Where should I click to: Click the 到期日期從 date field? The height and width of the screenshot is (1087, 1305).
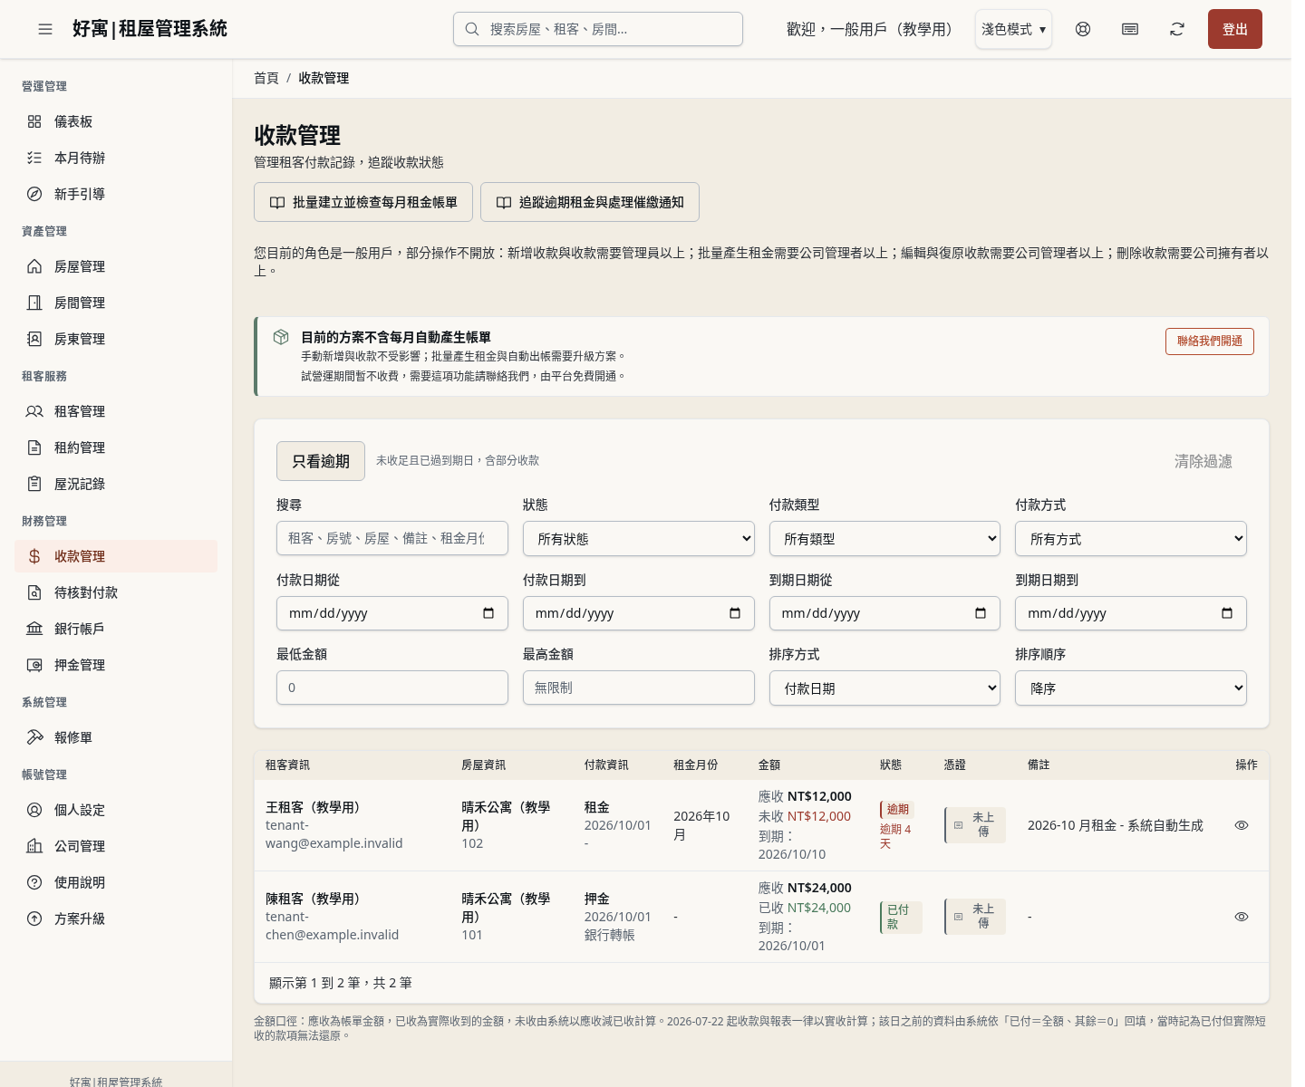[x=884, y=613]
